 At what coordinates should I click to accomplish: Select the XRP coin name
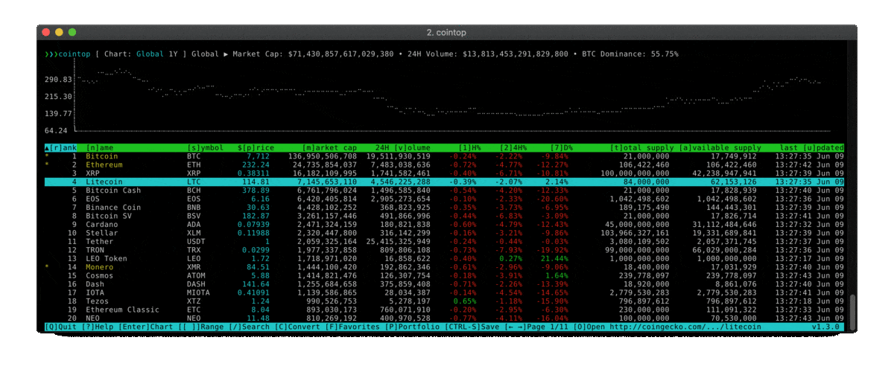pyautogui.click(x=92, y=173)
